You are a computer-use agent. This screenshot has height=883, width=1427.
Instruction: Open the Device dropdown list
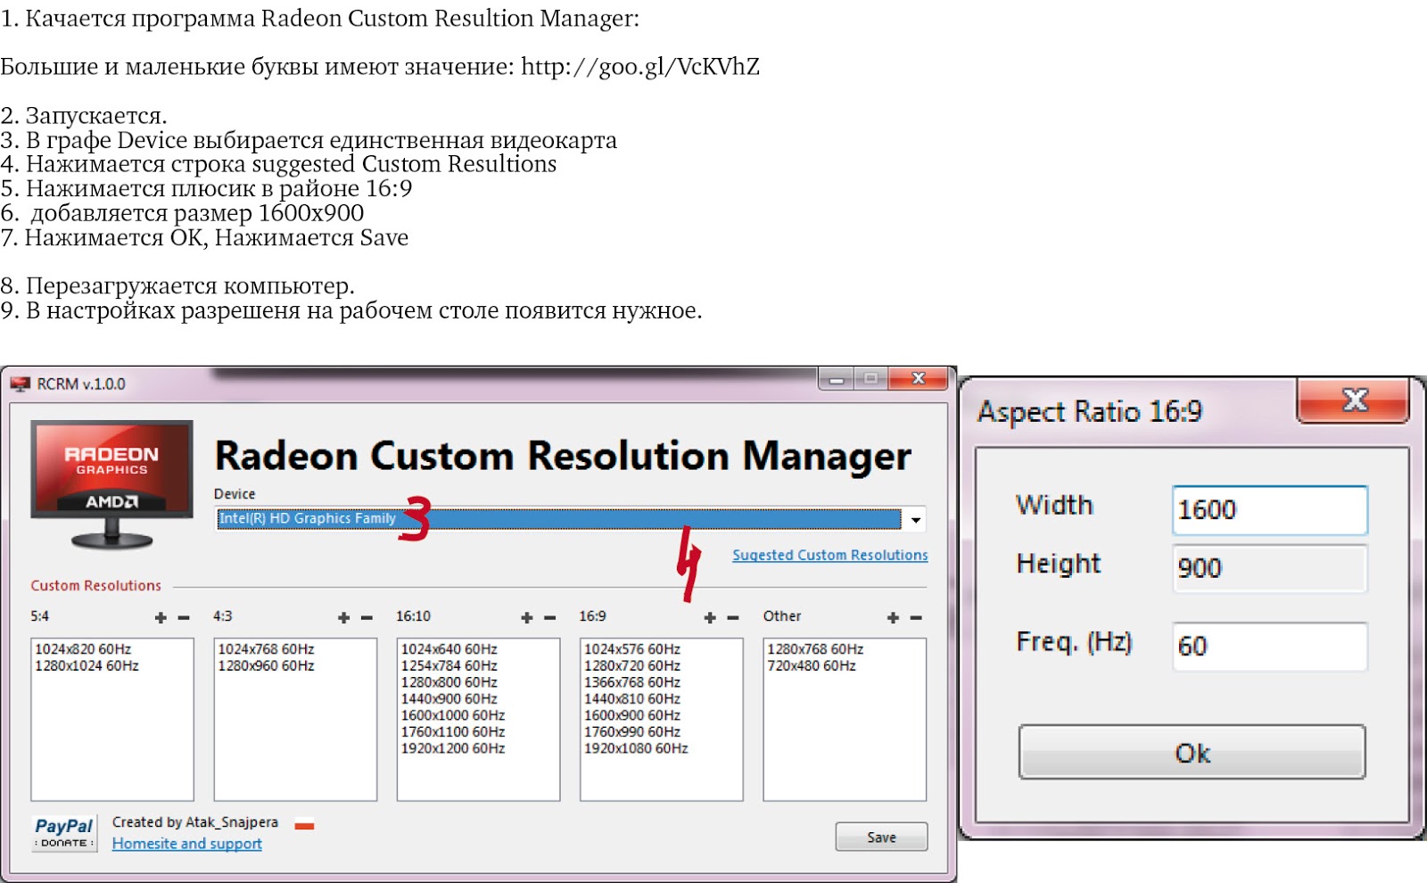[x=915, y=520]
